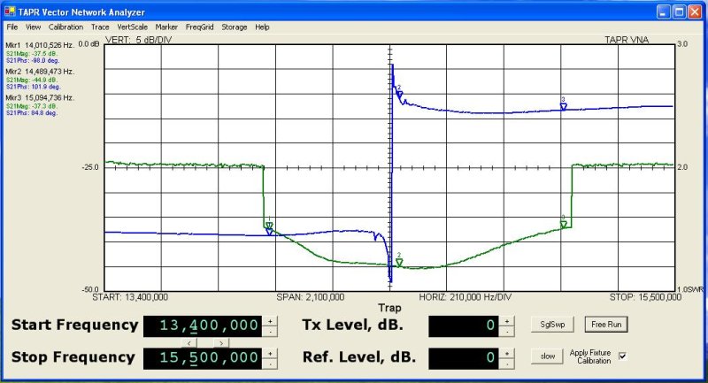Click the right arrow digit-shift button
This screenshot has width=708, height=383.
(x=220, y=343)
